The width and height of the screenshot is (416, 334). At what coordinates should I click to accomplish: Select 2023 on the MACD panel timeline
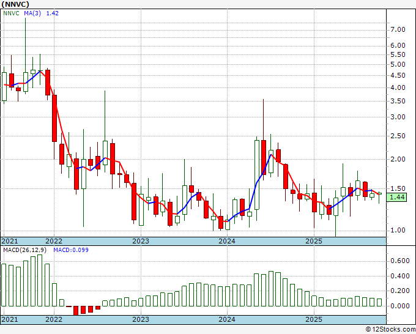point(141,319)
